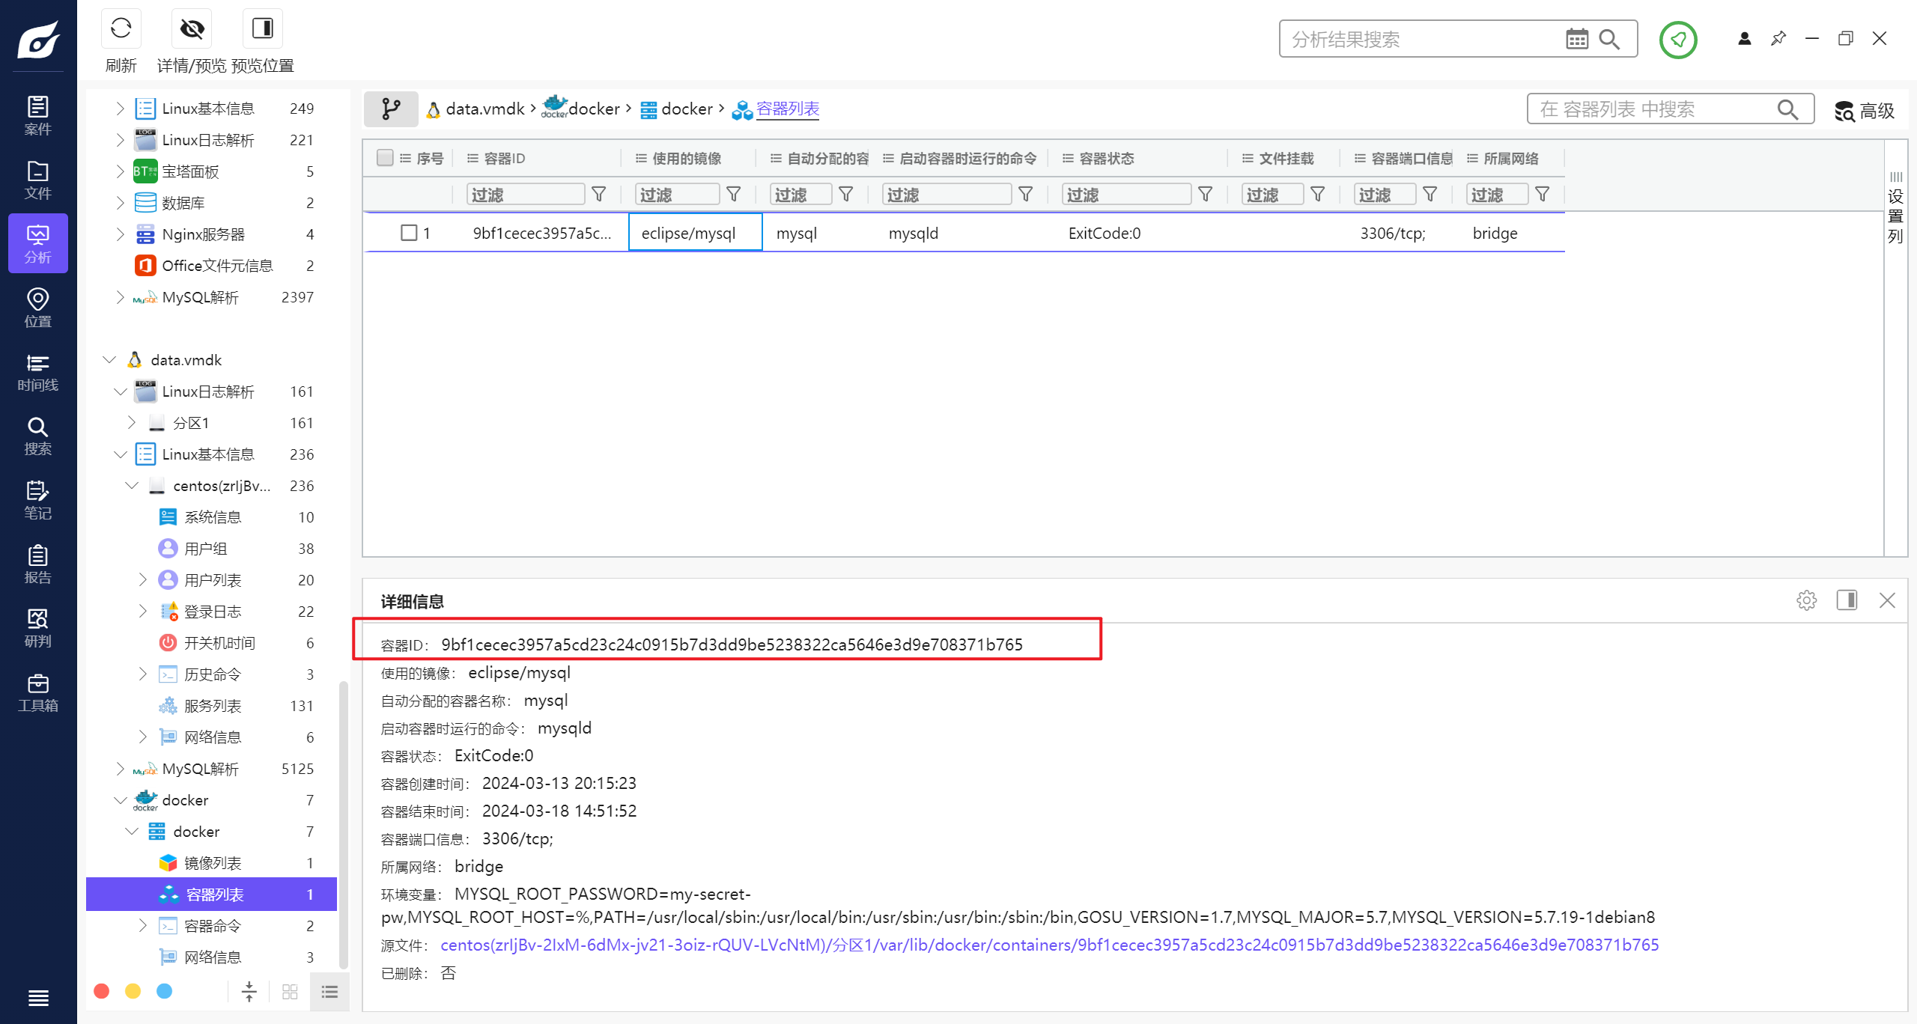
Task: Click the refresh (刷新) toolbar icon
Action: (121, 29)
